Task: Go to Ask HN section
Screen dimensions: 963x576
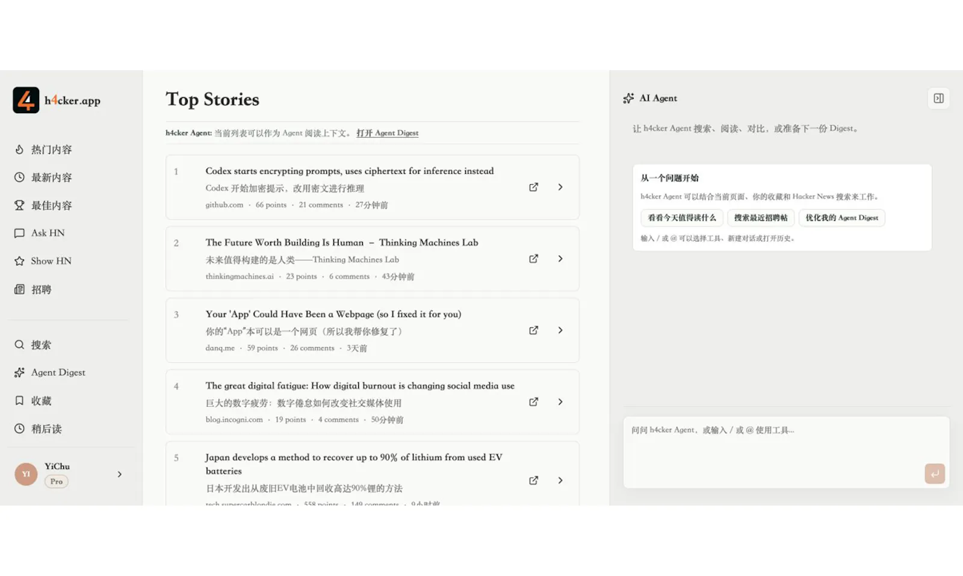Action: pyautogui.click(x=48, y=233)
